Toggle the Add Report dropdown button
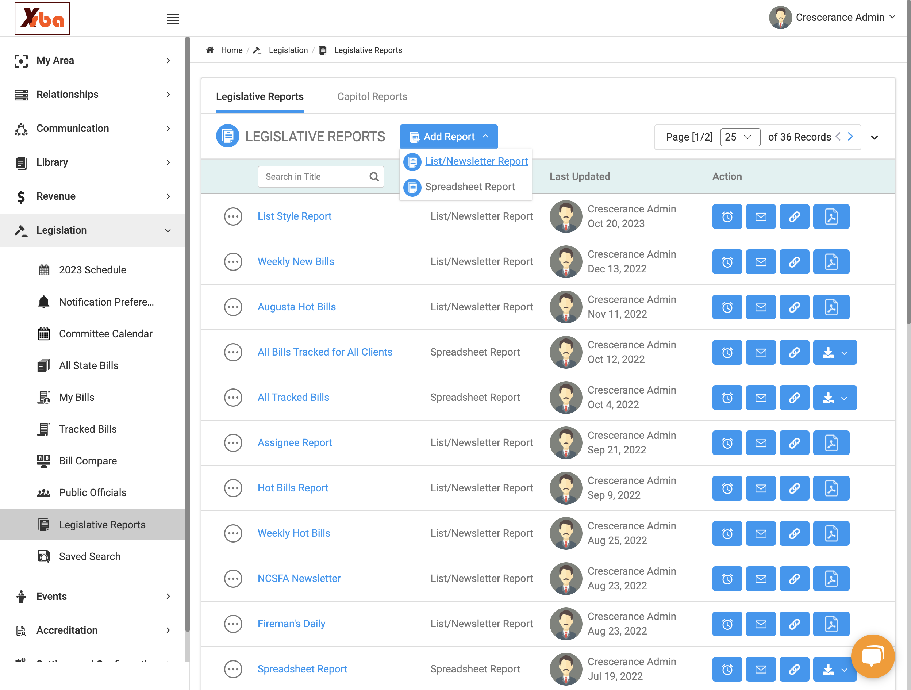 click(449, 136)
